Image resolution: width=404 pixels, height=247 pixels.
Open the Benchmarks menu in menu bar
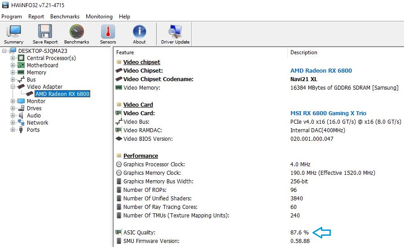65,17
